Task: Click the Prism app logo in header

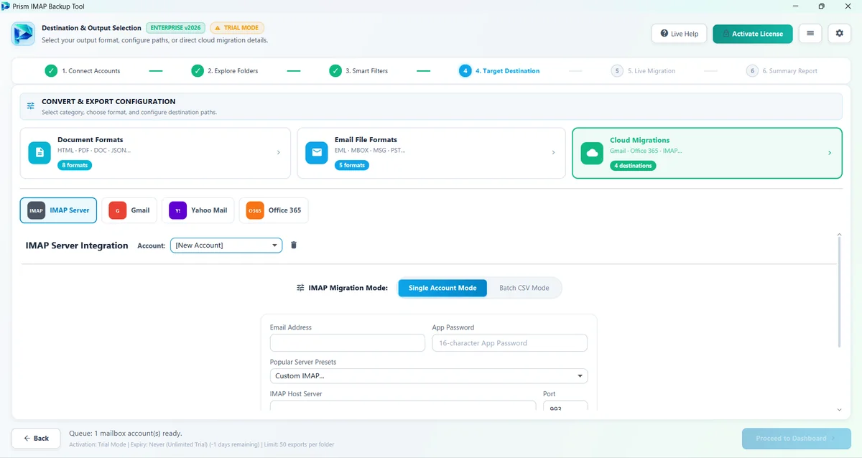Action: click(24, 34)
